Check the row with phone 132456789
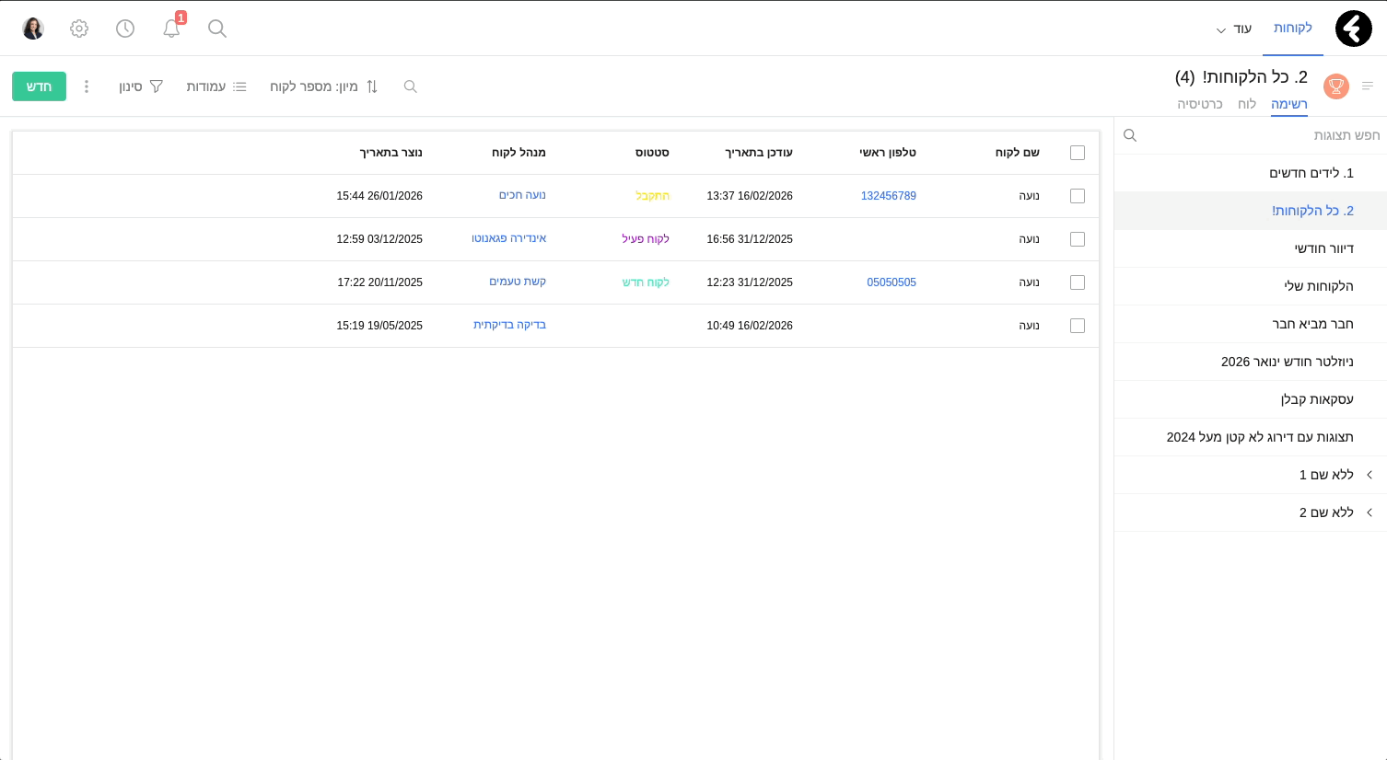The height and width of the screenshot is (760, 1387). pos(1078,196)
